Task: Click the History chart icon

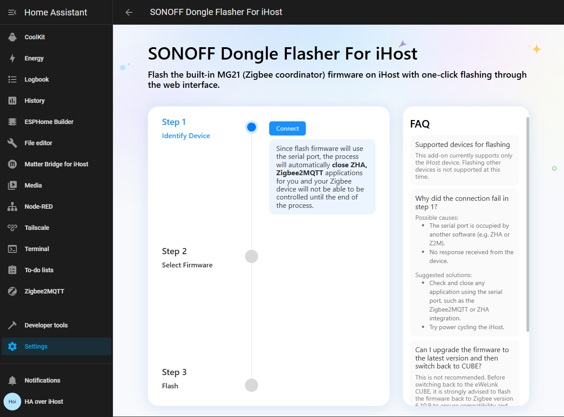Action: click(x=12, y=101)
